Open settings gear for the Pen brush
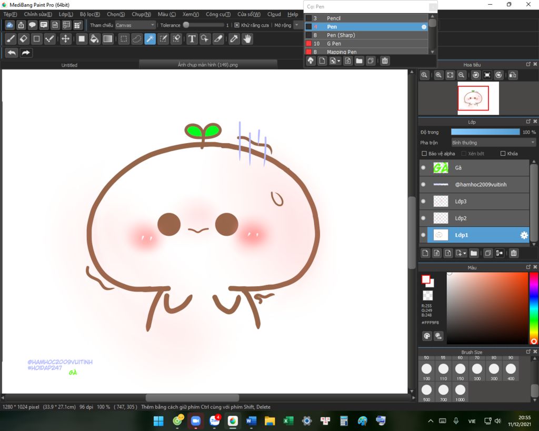The image size is (539, 431). (x=424, y=27)
